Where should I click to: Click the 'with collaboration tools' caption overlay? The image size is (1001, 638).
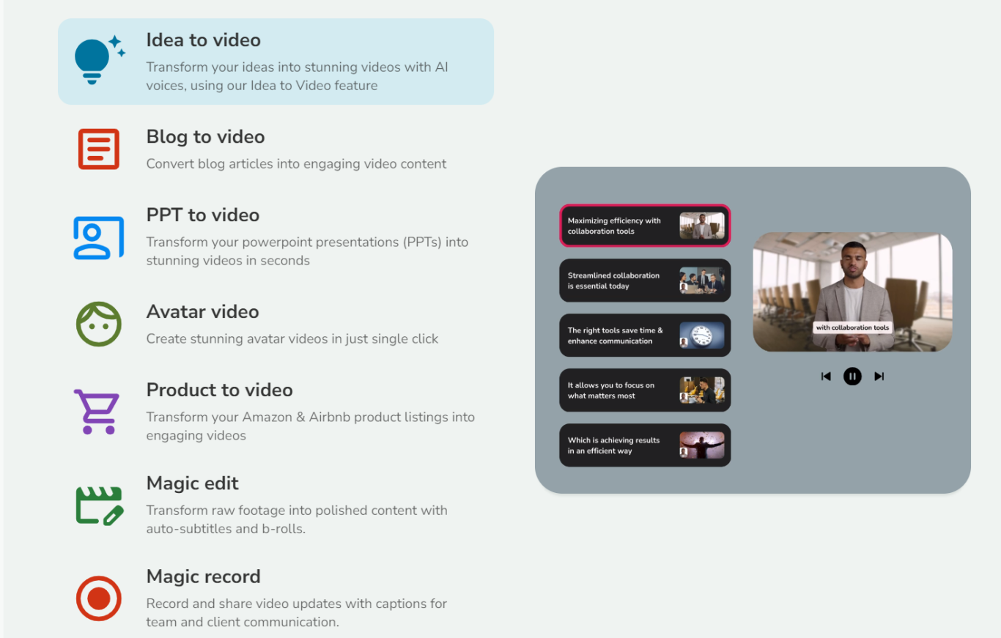click(852, 327)
